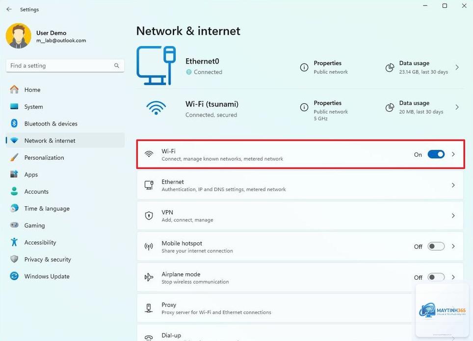Image resolution: width=473 pixels, height=341 pixels.
Task: Click the search magnifier icon
Action: click(x=116, y=65)
